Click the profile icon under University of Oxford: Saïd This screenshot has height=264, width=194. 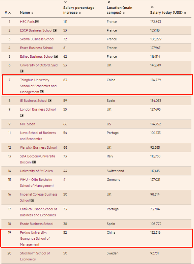pos(22,71)
